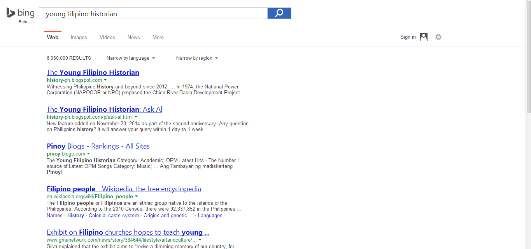Select the Web tab
This screenshot has height=249, width=531.
point(53,37)
